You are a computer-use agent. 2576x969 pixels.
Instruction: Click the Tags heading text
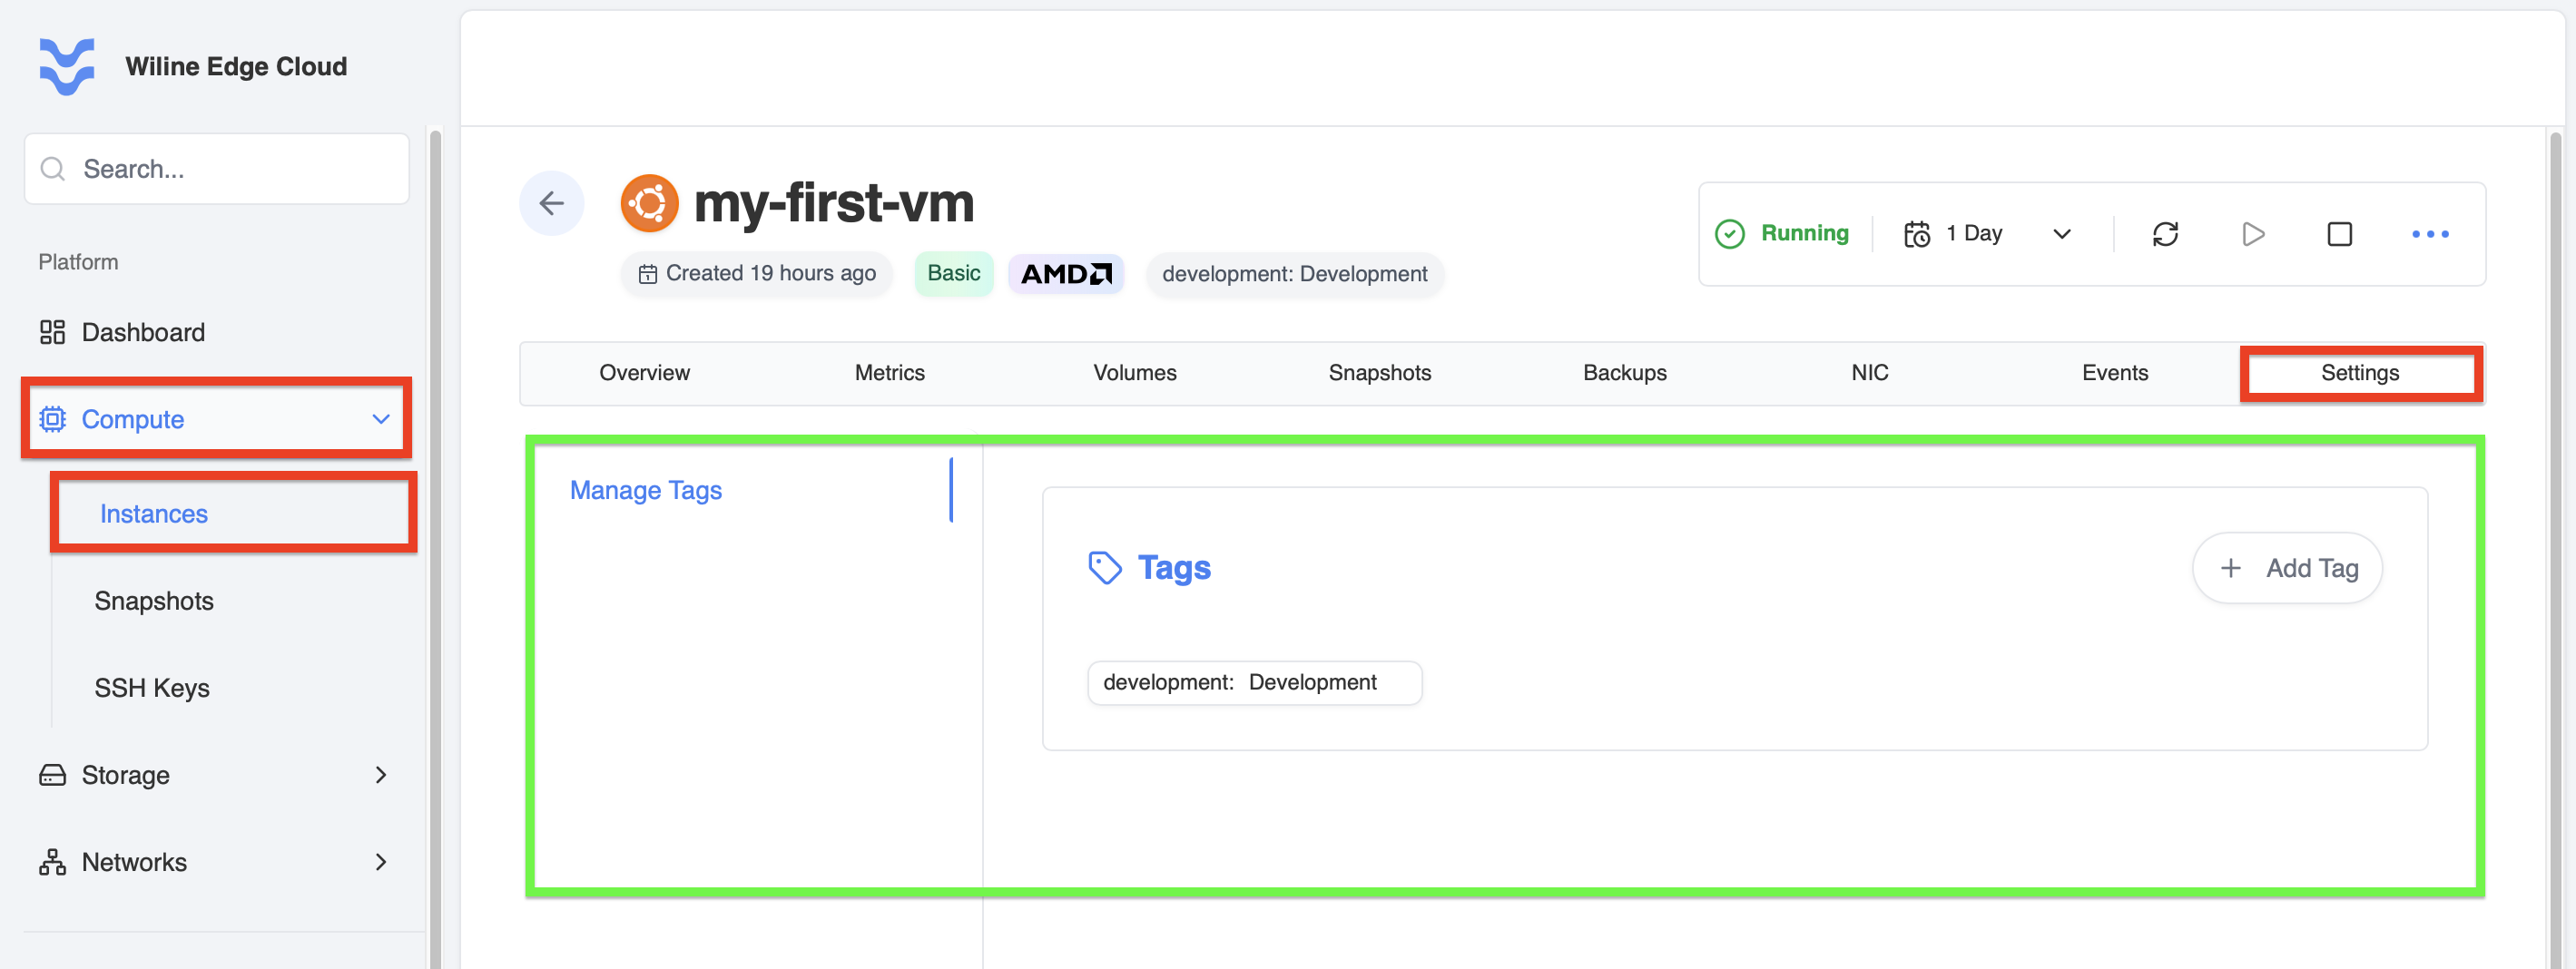[x=1174, y=568]
